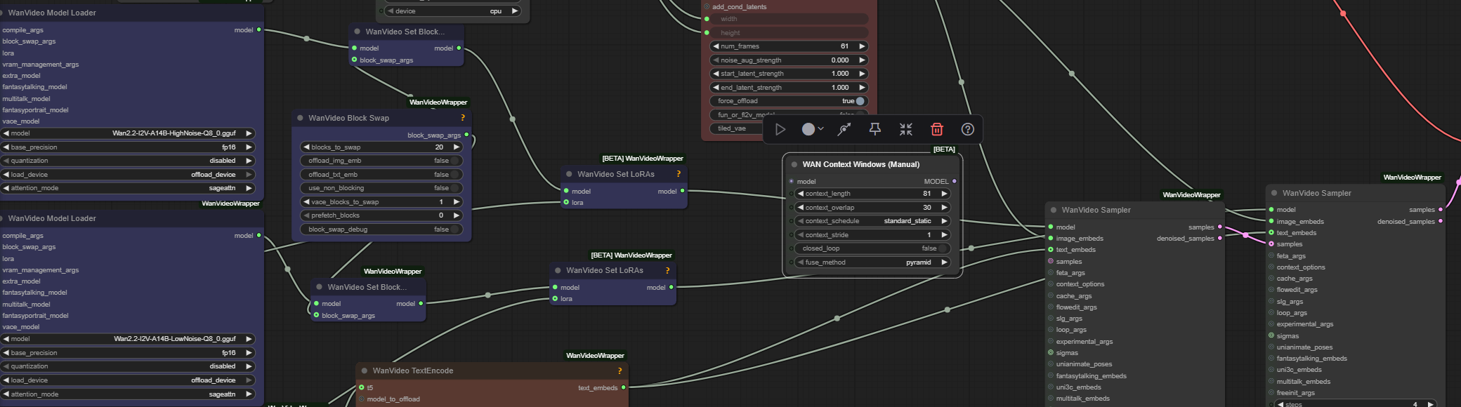
Task: Decrease start_latent_strength with left arrow
Action: pos(716,74)
